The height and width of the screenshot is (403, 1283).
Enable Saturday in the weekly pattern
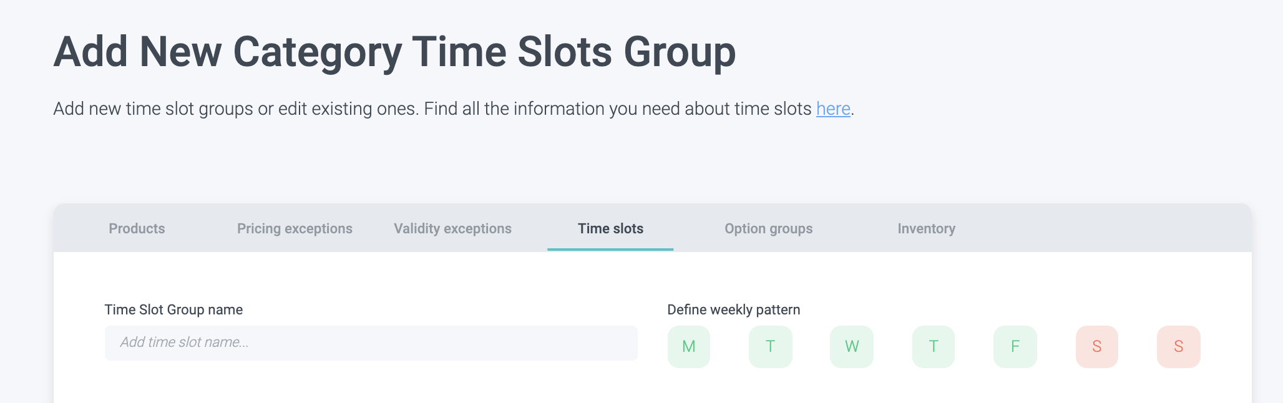pos(1097,346)
